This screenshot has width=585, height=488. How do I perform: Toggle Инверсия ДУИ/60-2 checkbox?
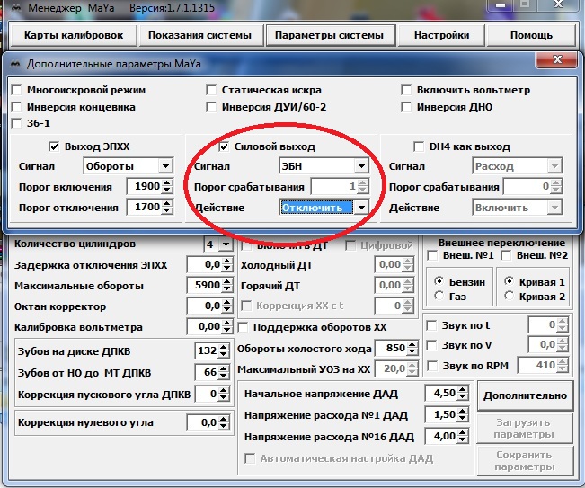point(211,108)
